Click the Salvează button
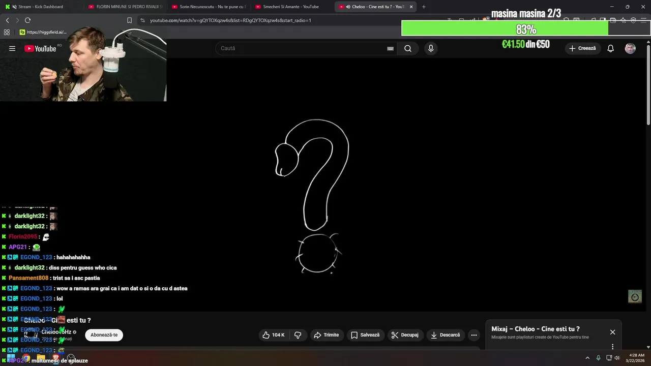Screen dimensions: 651x366 (365, 335)
